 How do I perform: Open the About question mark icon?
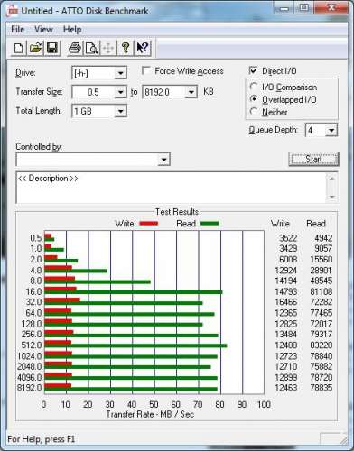tap(126, 48)
